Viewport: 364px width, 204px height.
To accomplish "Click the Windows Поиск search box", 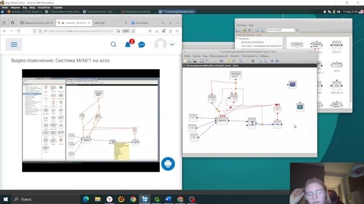I will (45, 199).
